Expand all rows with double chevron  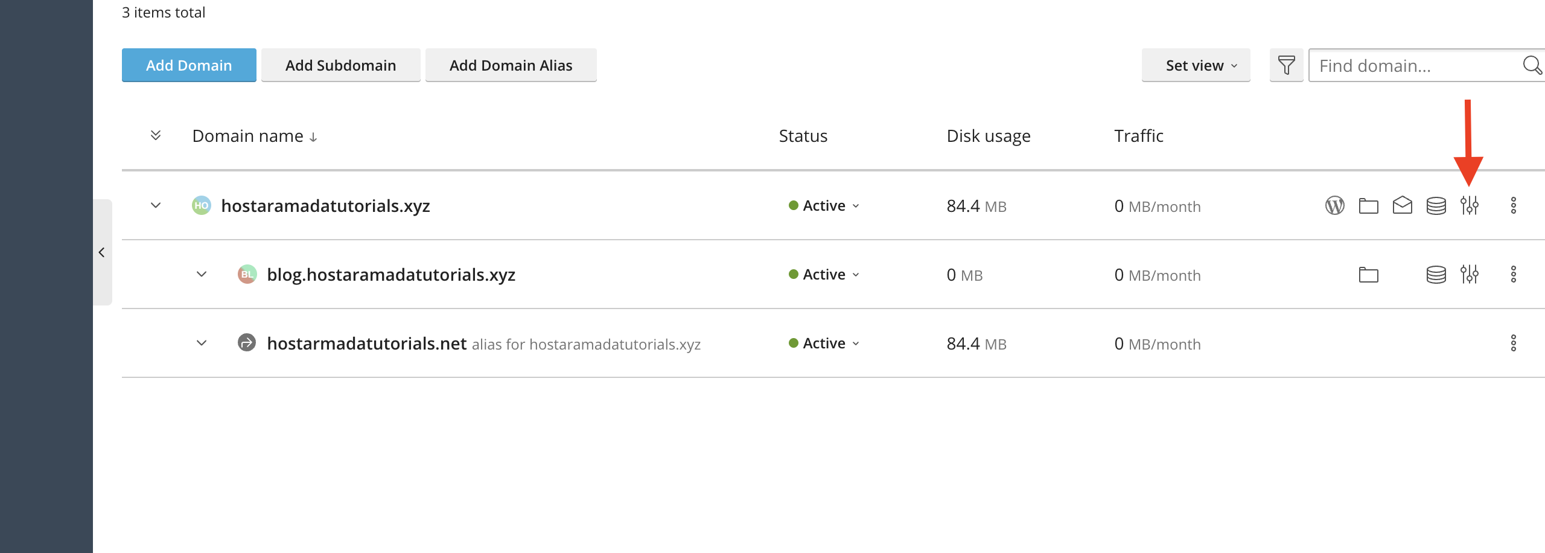tap(156, 135)
